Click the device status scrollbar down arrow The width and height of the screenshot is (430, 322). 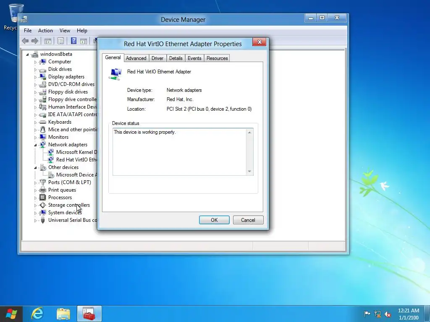(249, 171)
